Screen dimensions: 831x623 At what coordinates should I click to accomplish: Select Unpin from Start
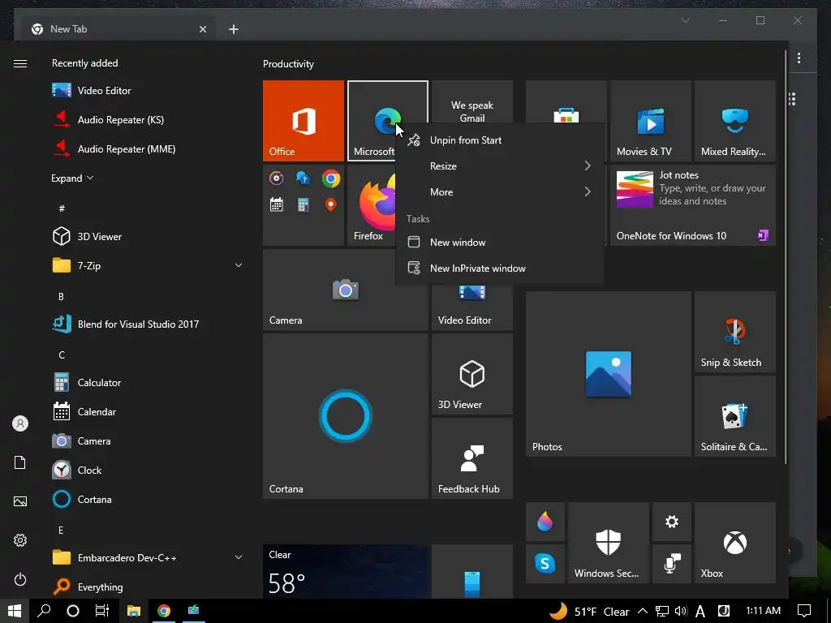coord(500,140)
